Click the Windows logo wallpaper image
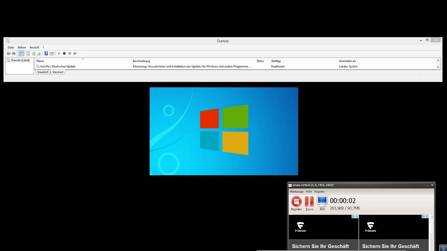Image resolution: width=447 pixels, height=251 pixels. [224, 131]
